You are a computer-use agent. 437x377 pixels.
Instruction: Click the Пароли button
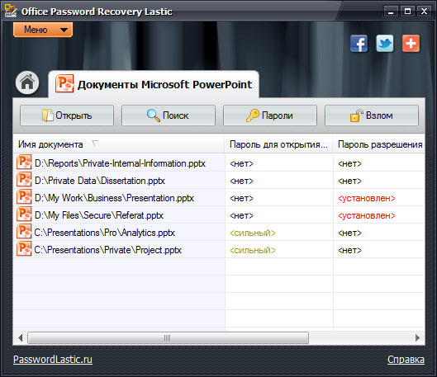tap(270, 115)
